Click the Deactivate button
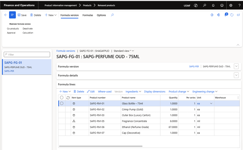Image resolution: width=243 pixels, height=150 pixels. coord(28,28)
